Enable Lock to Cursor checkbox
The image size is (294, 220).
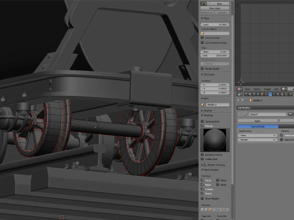point(202,38)
